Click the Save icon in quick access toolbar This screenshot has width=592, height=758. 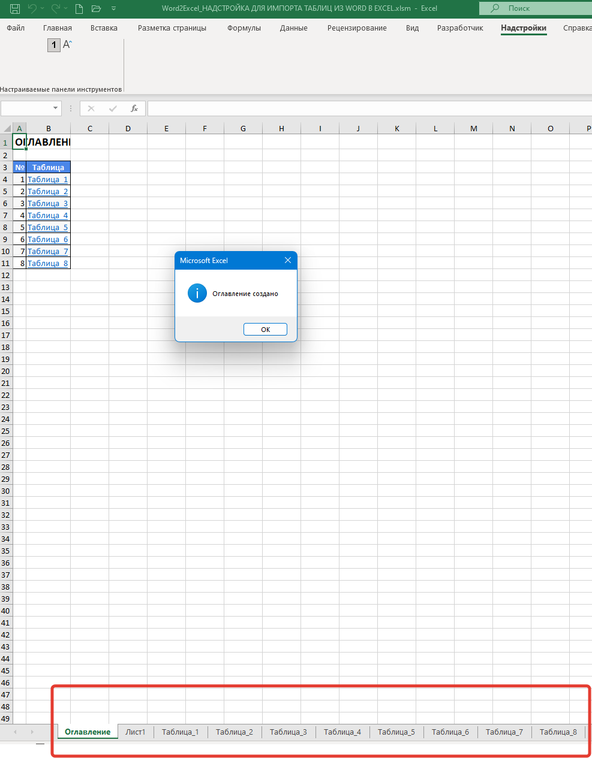[x=15, y=8]
